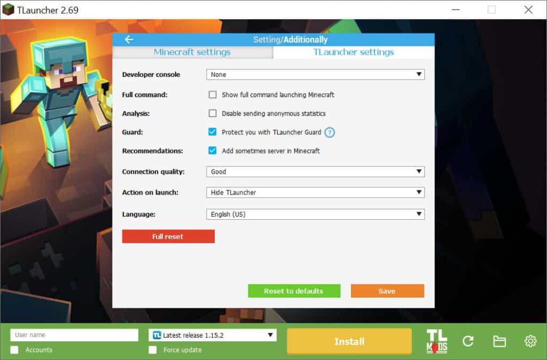Screen dimensions: 547x360
Task: Click the yellow Install button
Action: [x=349, y=341]
